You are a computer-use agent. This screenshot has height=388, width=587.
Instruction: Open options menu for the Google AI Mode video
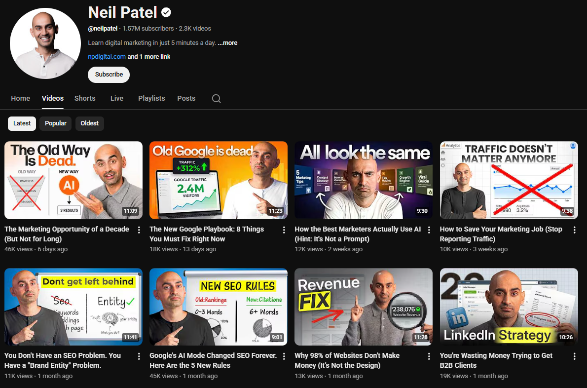tap(284, 356)
